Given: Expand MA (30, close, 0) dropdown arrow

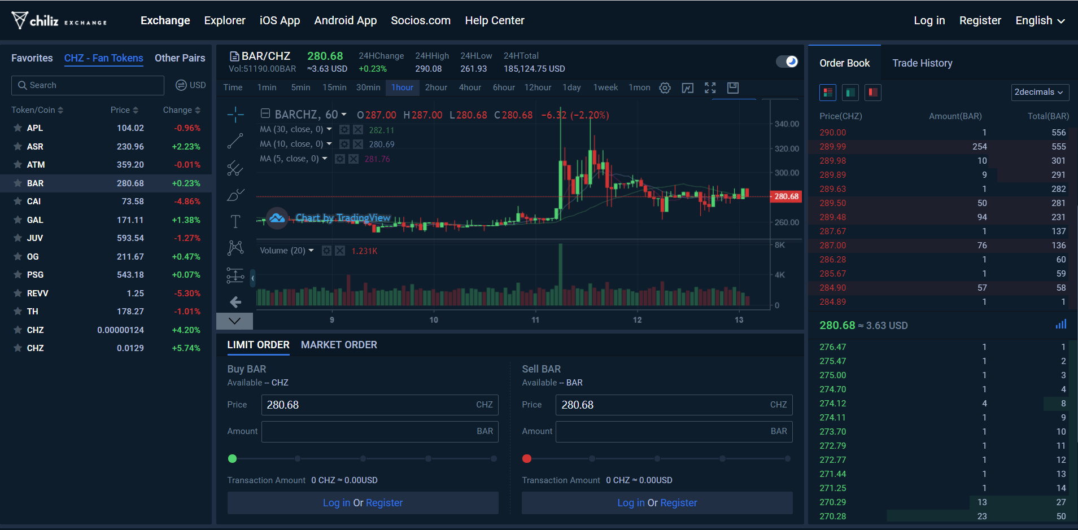Looking at the screenshot, I should click(x=329, y=129).
